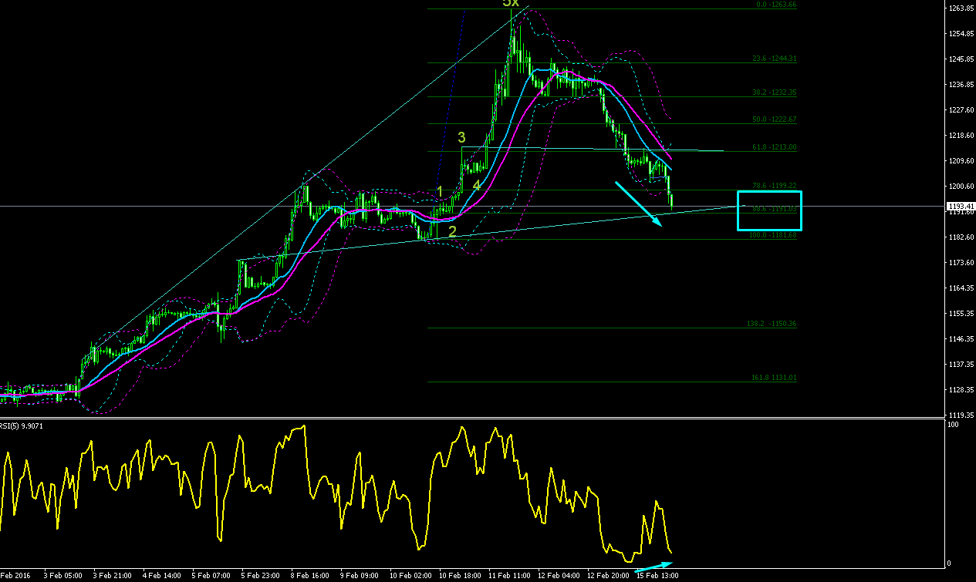Click the 3 Feb 05:00 time label
This screenshot has height=582, width=976.
tap(64, 575)
